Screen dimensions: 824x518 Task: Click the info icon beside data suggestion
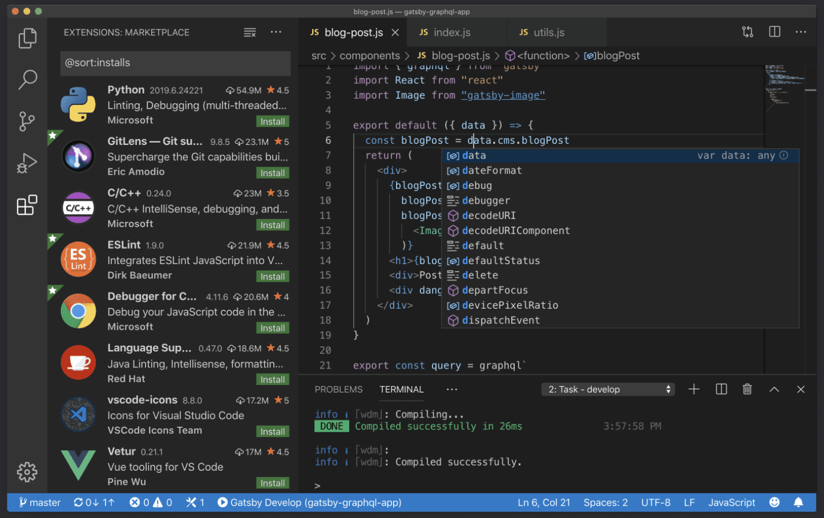(x=784, y=155)
